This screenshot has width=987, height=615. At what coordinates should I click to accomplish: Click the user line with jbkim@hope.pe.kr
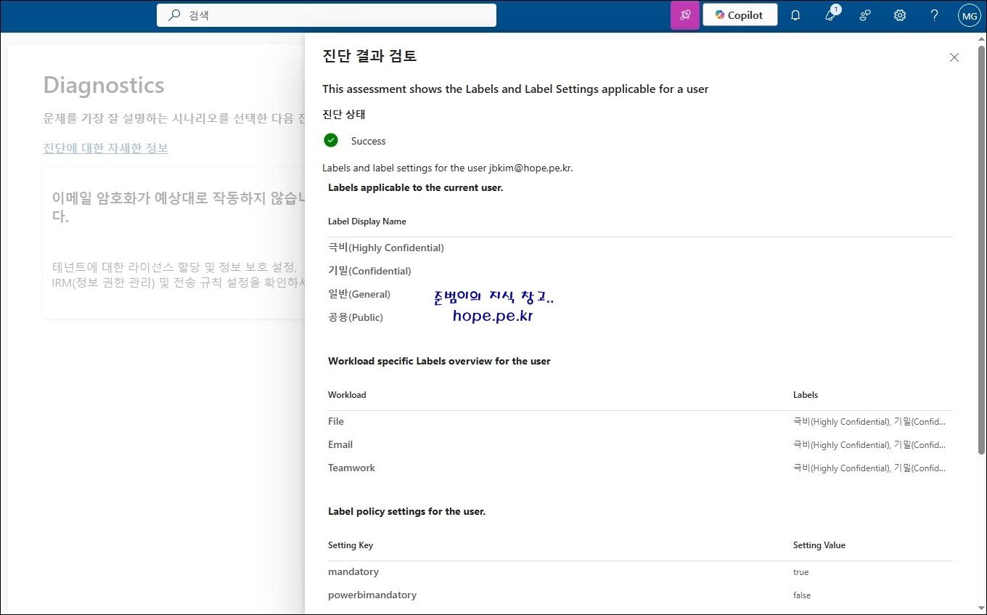pos(448,168)
